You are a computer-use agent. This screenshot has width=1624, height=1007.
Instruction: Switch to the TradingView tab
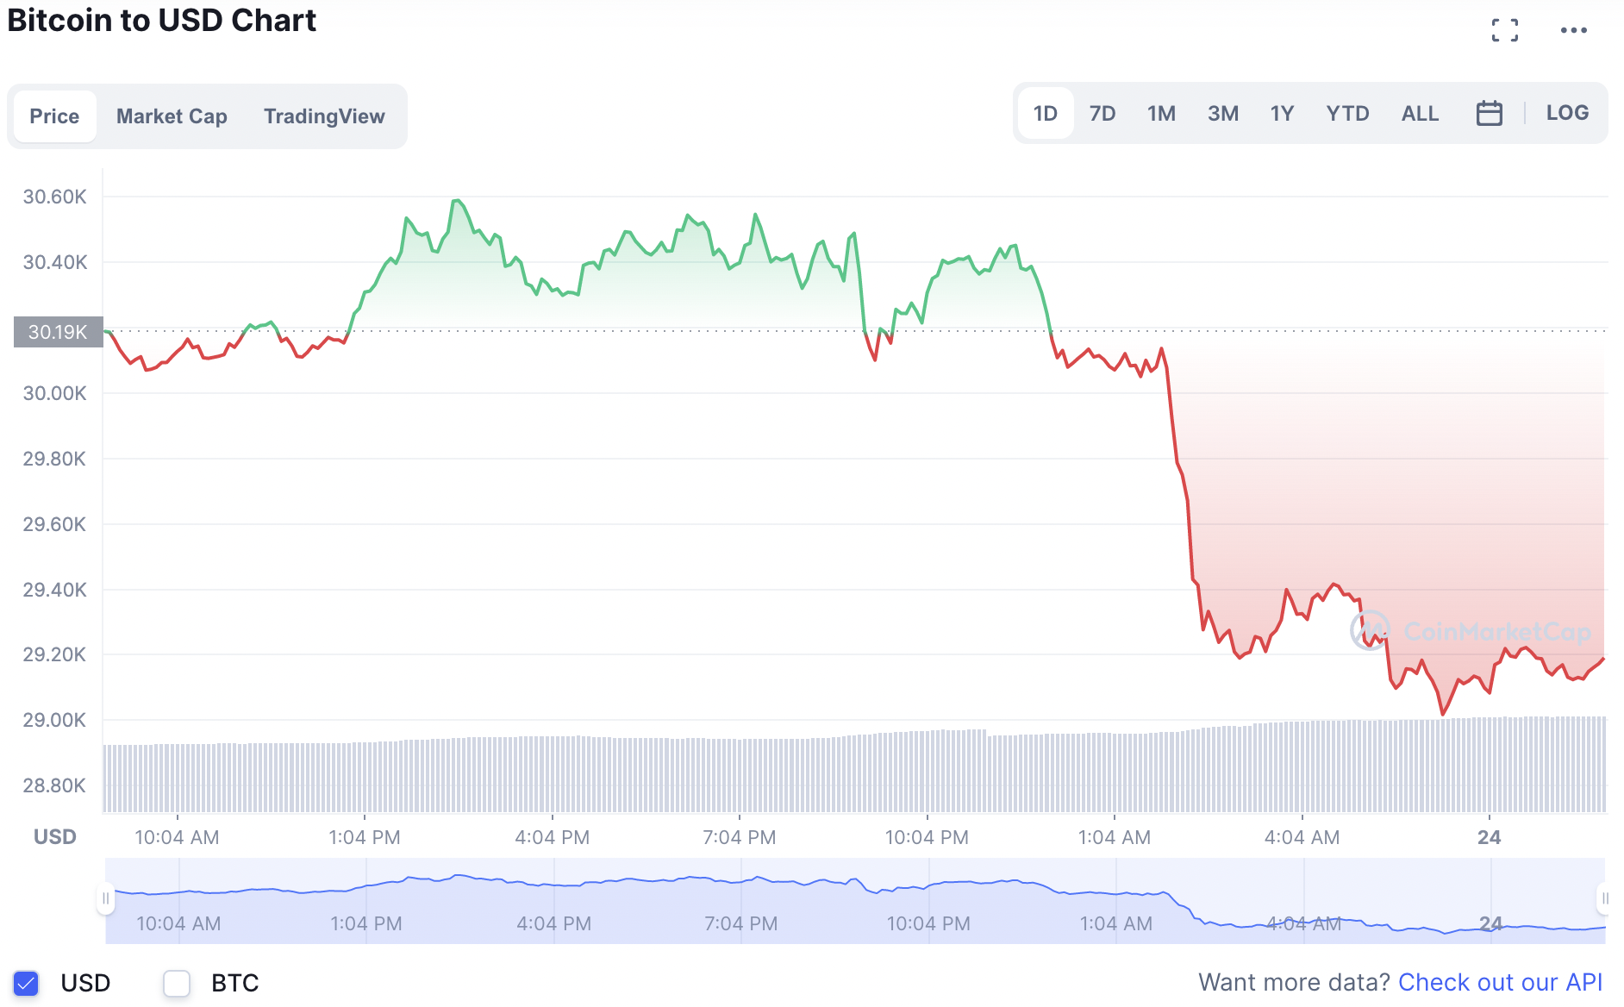(x=324, y=116)
